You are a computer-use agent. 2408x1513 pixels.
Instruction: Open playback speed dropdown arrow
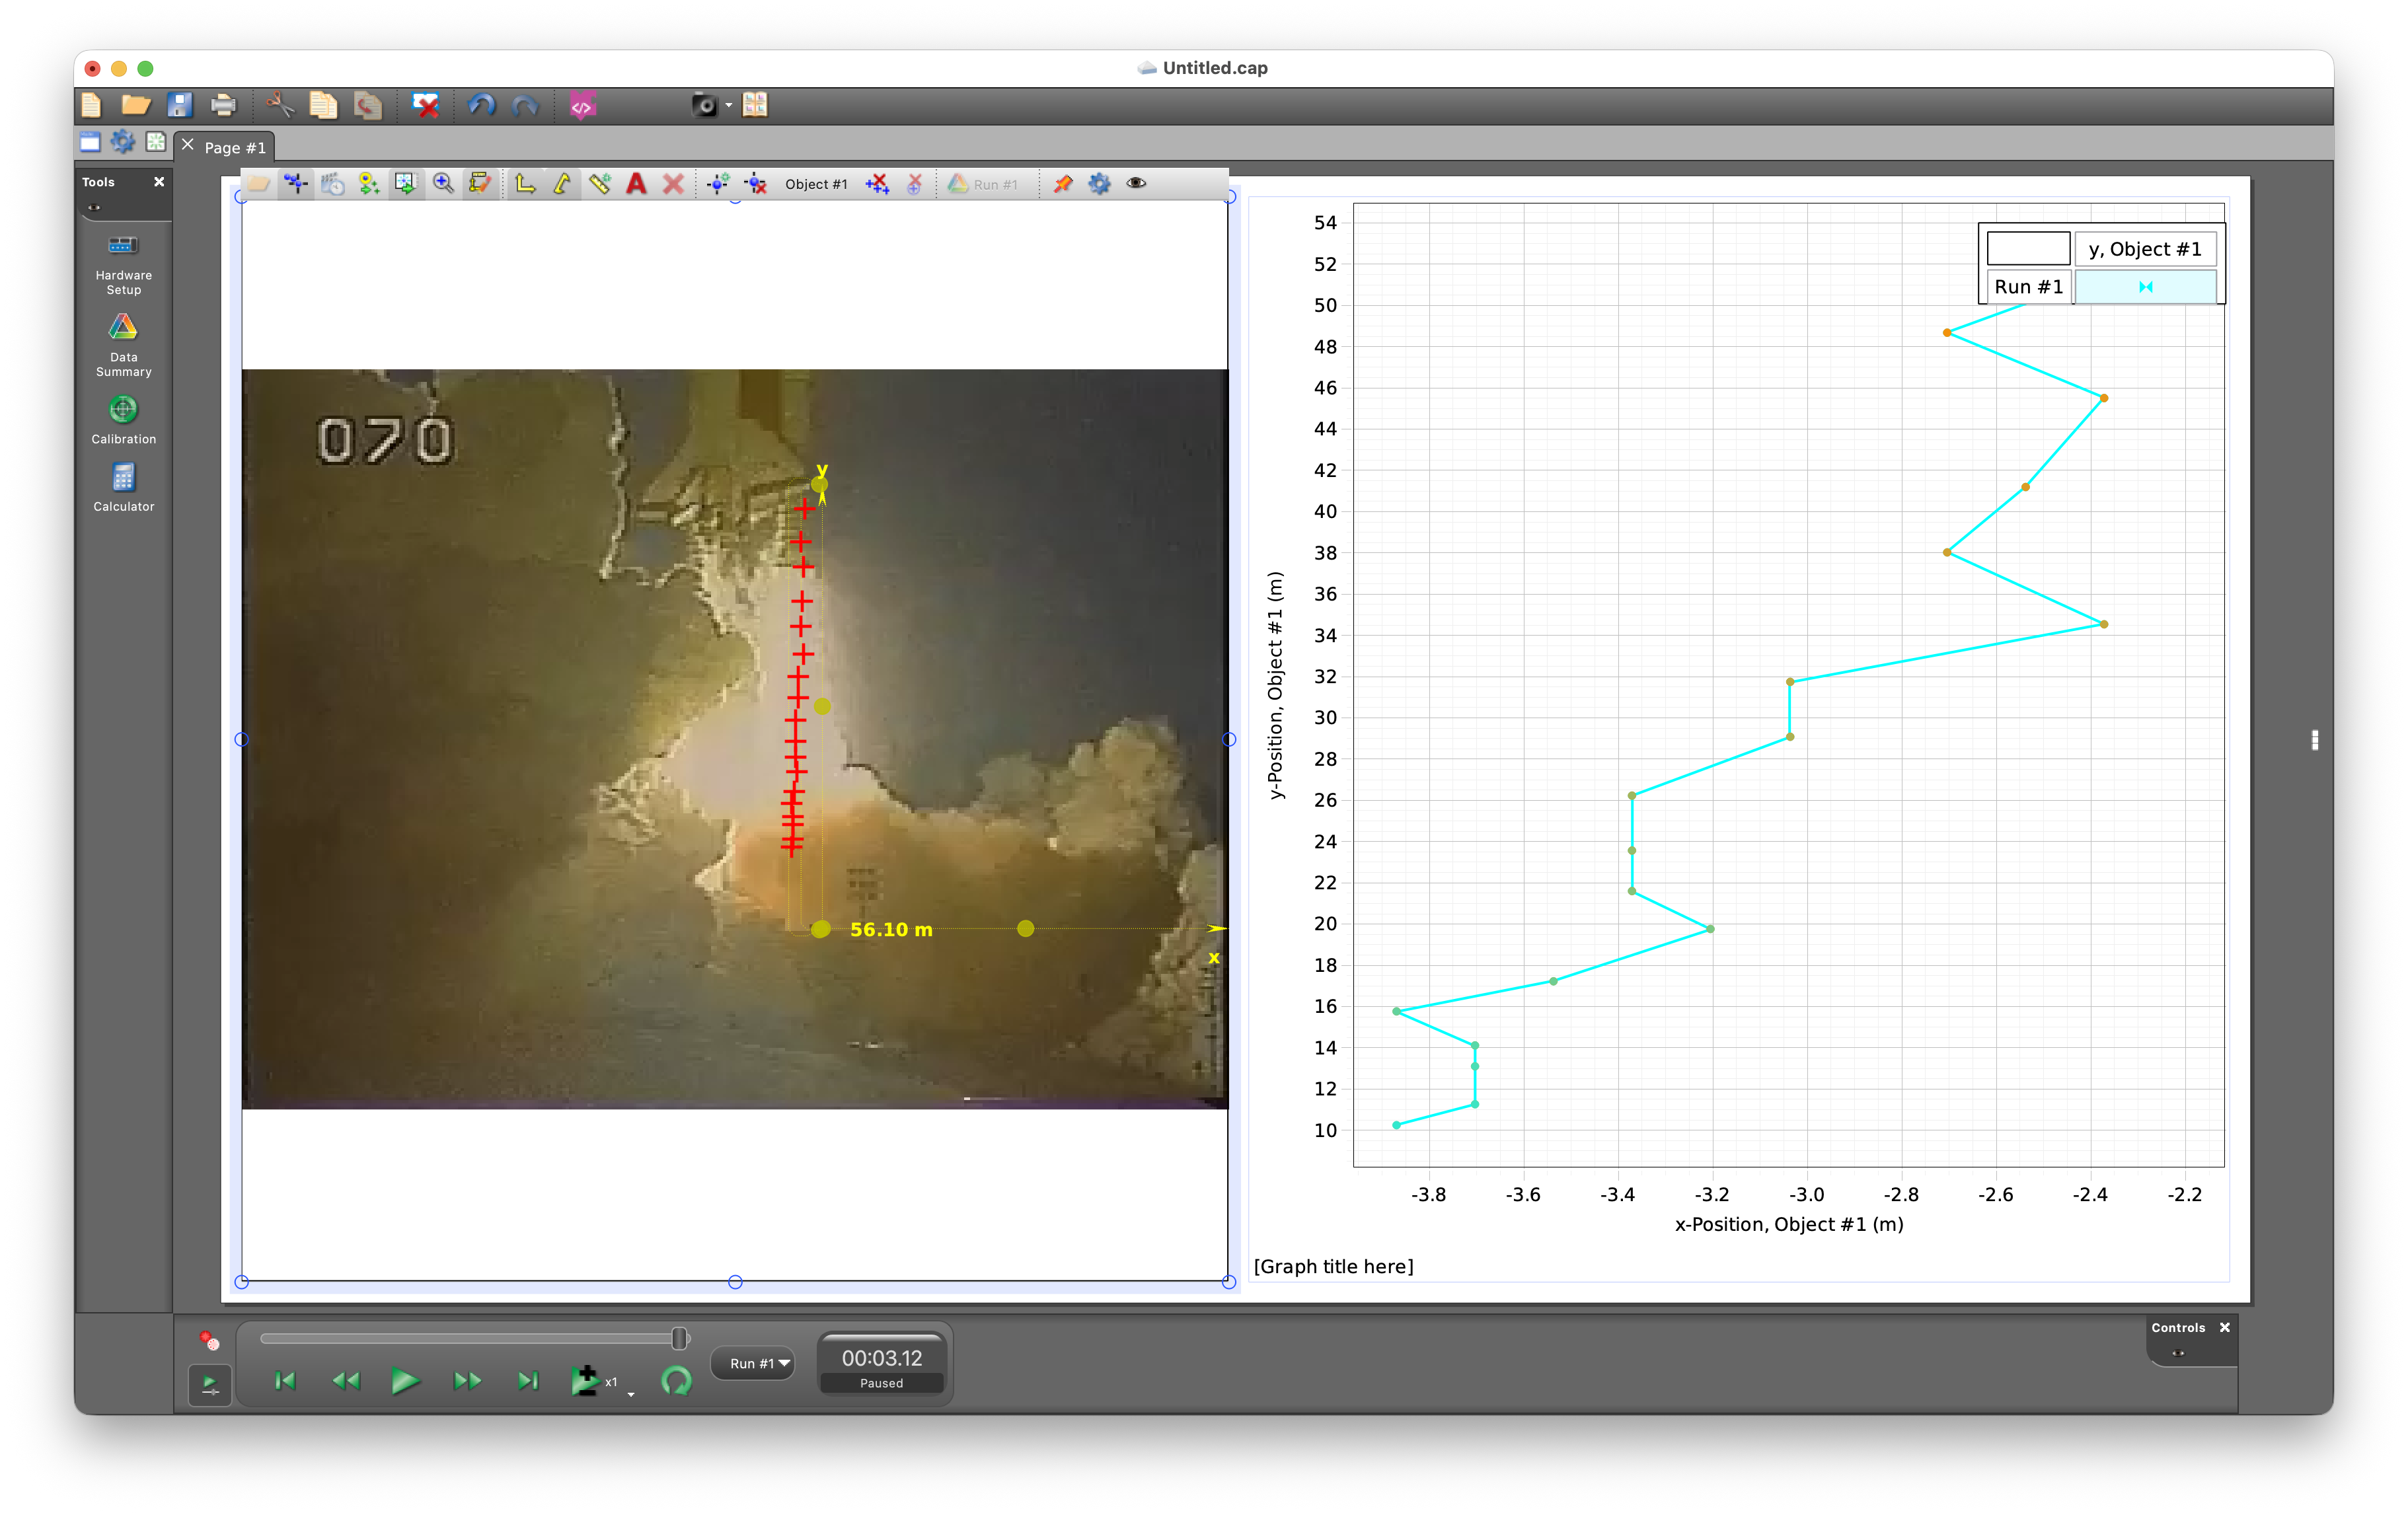click(631, 1394)
